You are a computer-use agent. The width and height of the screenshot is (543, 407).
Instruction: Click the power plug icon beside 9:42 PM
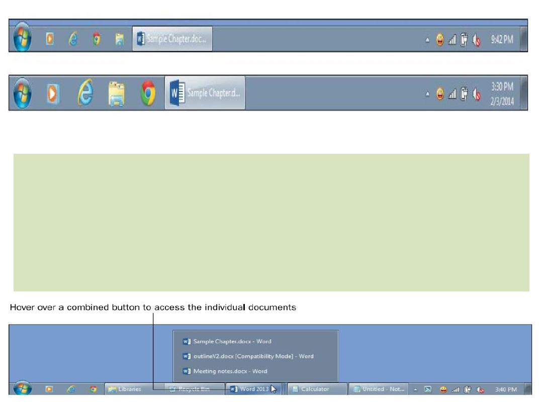464,40
